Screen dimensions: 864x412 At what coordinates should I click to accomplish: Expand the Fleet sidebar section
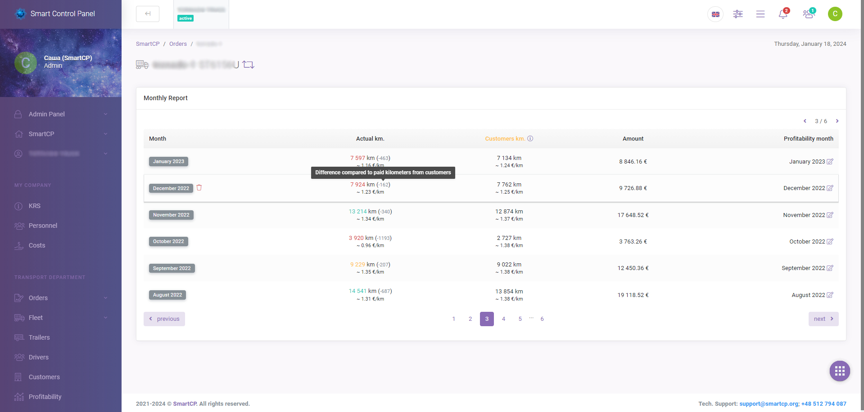point(61,318)
